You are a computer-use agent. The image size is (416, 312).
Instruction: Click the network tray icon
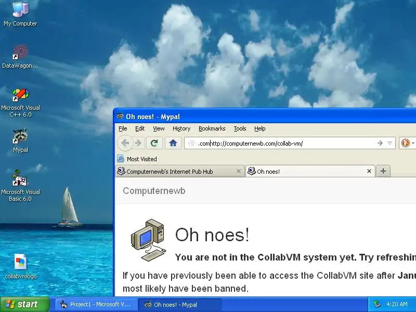(378, 304)
